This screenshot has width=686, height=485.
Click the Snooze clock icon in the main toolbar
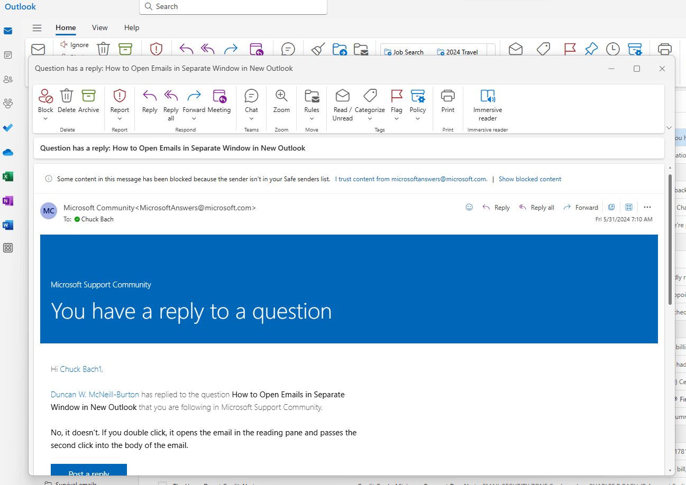pos(612,49)
